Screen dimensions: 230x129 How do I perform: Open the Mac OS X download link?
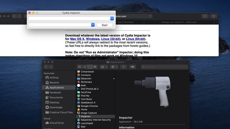pos(77,39)
